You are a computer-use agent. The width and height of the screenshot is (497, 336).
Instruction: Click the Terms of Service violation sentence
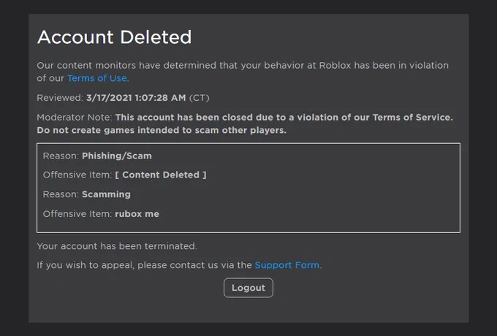[284, 118]
